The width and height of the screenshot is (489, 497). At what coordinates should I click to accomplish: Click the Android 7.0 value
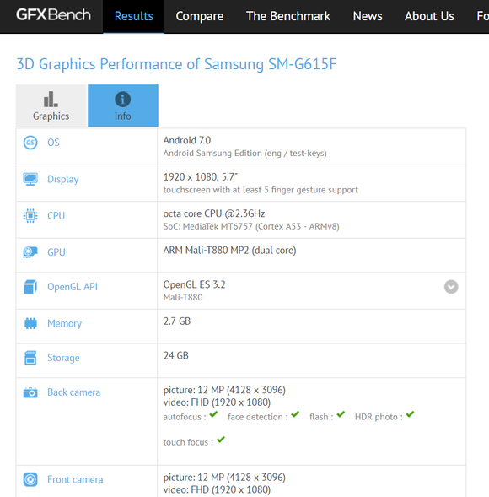click(x=187, y=140)
